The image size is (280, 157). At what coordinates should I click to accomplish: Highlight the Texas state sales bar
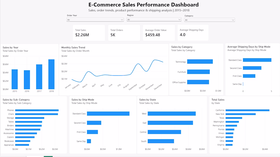click(x=234, y=118)
